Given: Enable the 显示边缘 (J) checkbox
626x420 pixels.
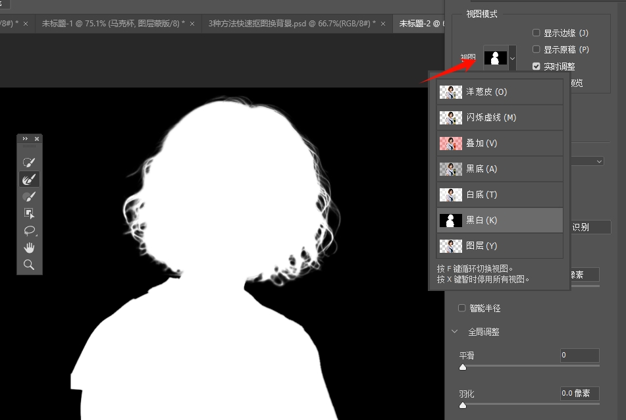Looking at the screenshot, I should click(x=536, y=33).
